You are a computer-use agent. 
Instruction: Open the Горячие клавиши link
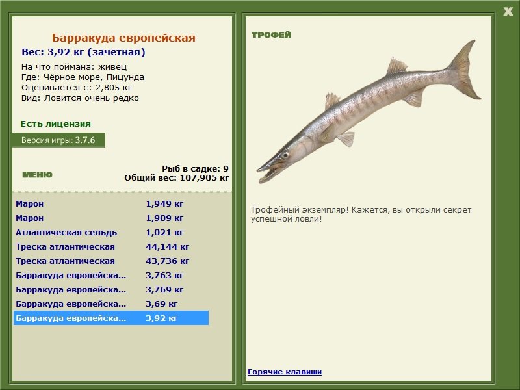click(285, 372)
